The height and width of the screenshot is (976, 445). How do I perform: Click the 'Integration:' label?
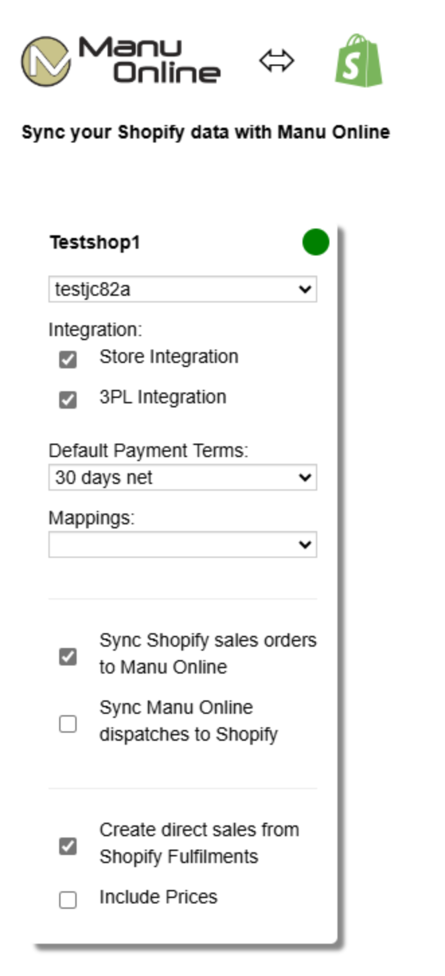point(95,330)
